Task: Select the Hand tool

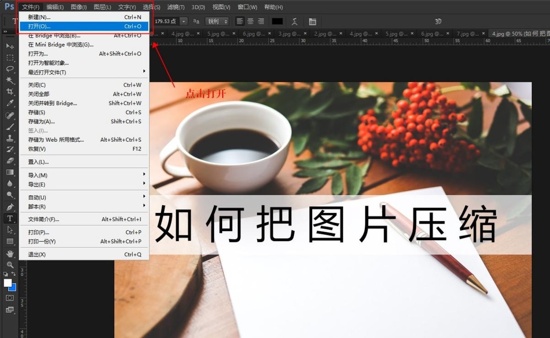Action: [10, 253]
